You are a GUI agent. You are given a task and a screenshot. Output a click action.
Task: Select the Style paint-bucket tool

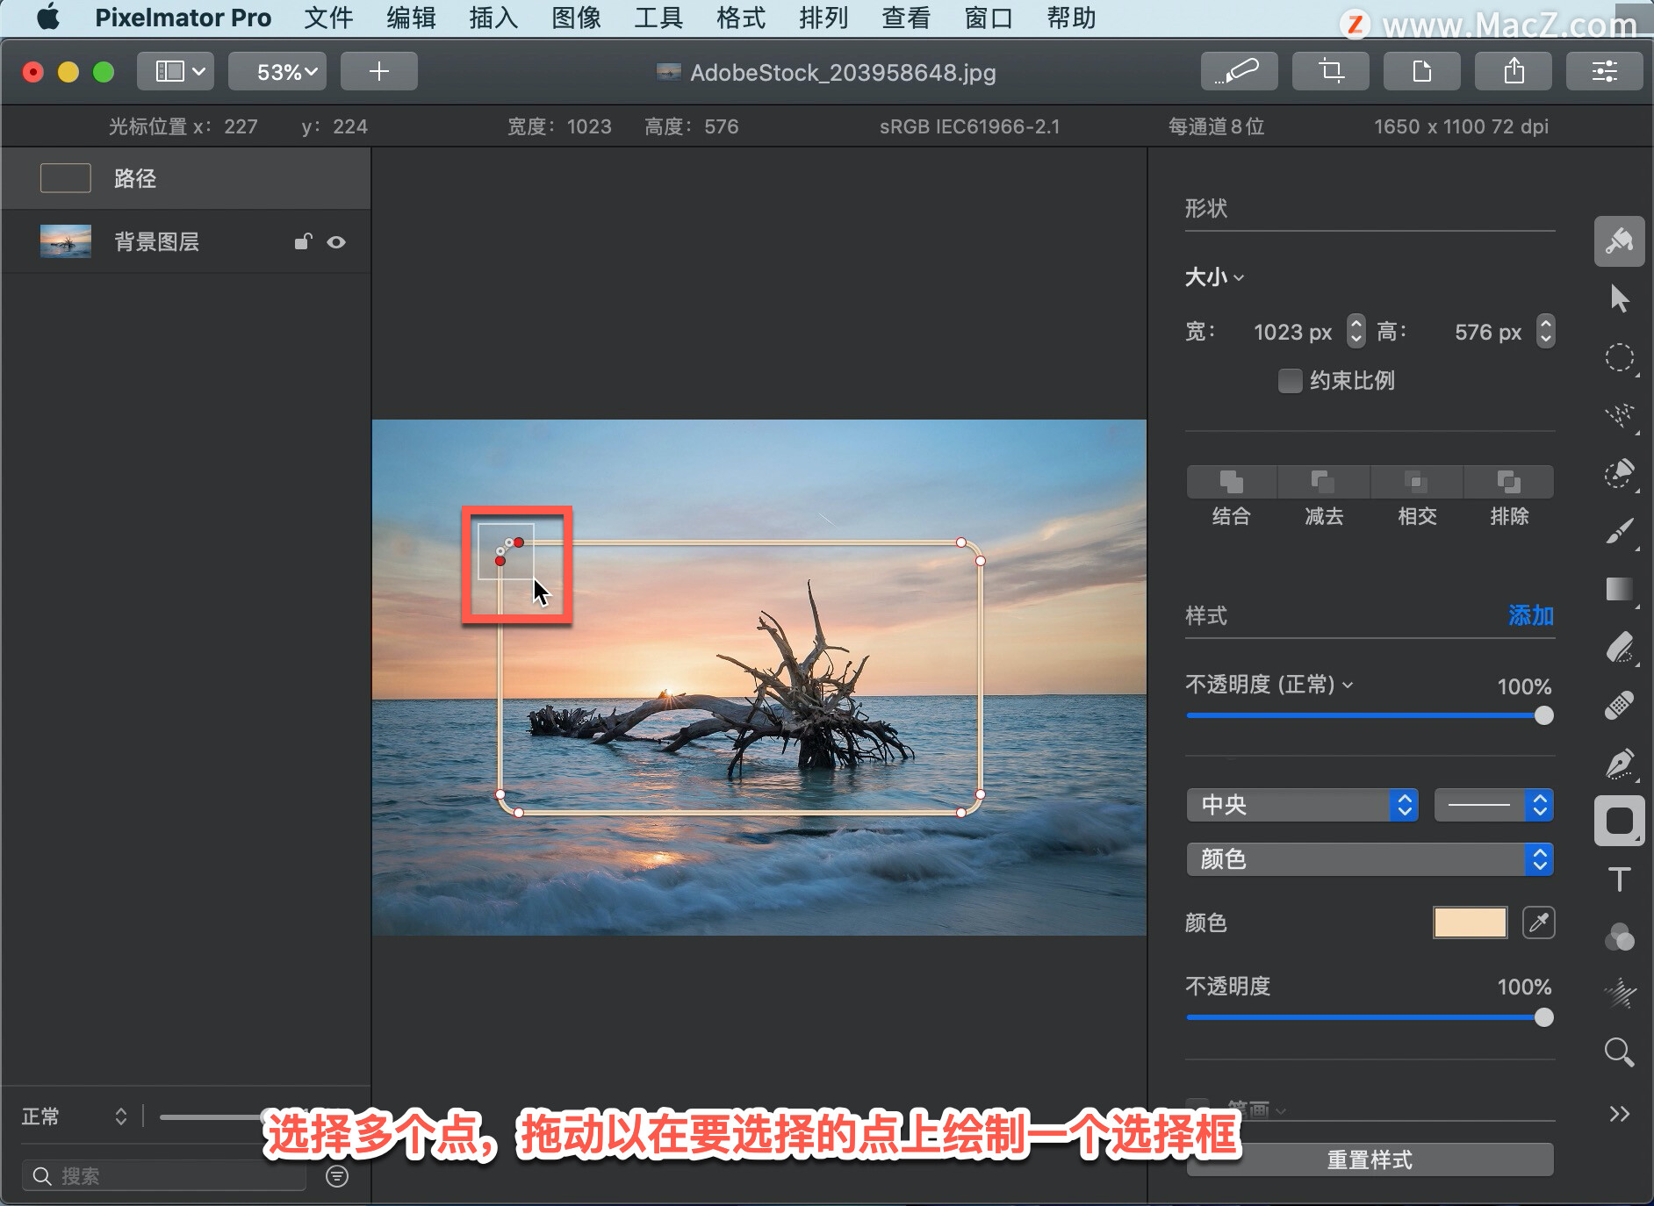tap(1619, 240)
